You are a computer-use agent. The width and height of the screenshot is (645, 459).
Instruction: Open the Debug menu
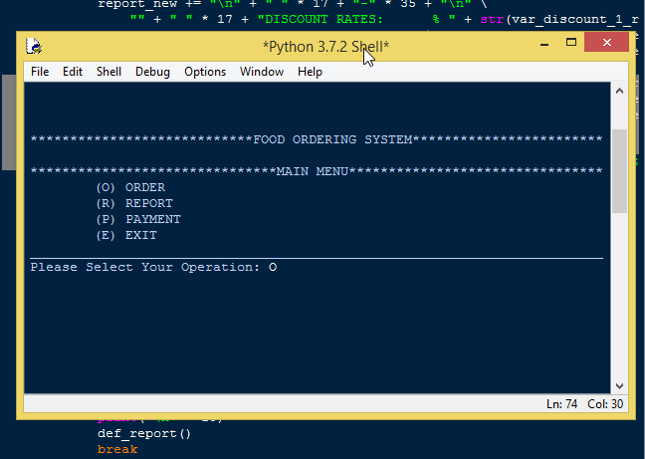point(152,72)
